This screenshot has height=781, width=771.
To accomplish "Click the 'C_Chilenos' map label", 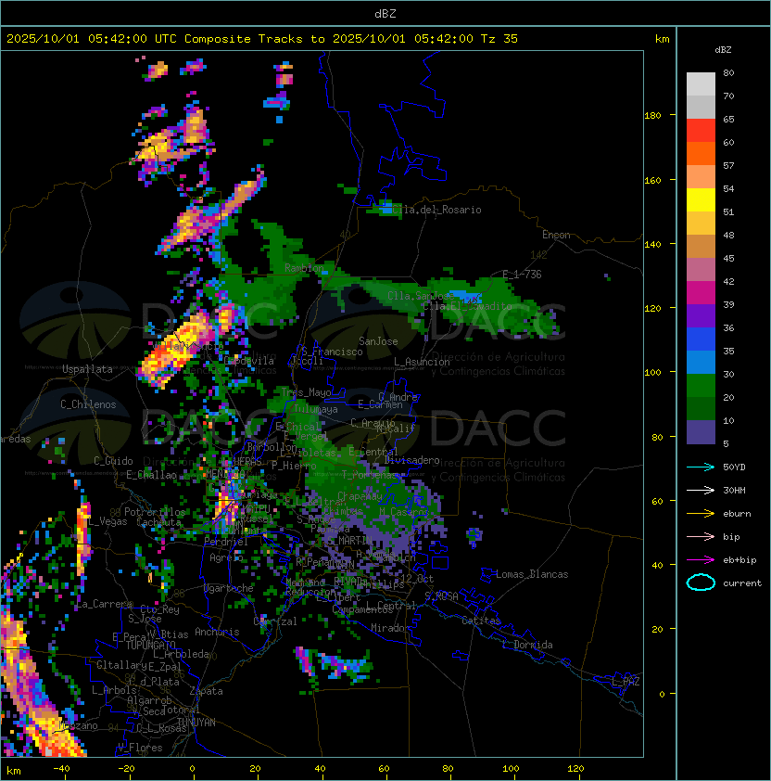I will [x=88, y=404].
